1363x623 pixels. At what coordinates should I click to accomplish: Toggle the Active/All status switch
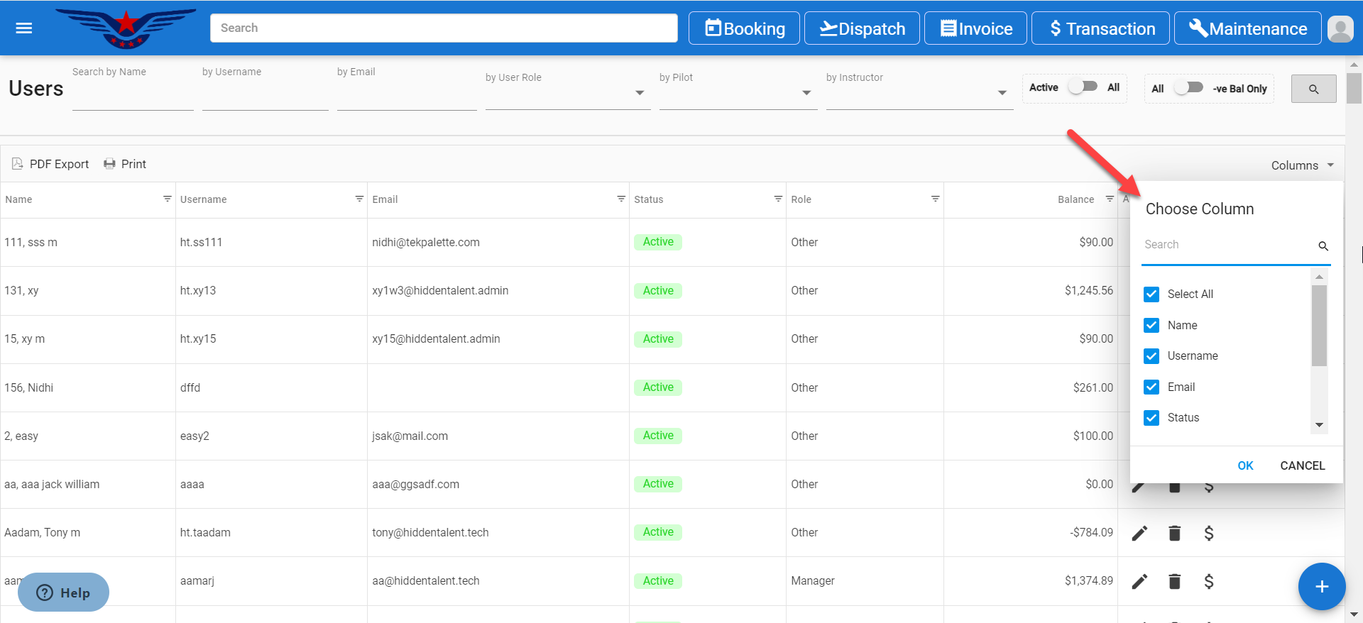coord(1083,87)
